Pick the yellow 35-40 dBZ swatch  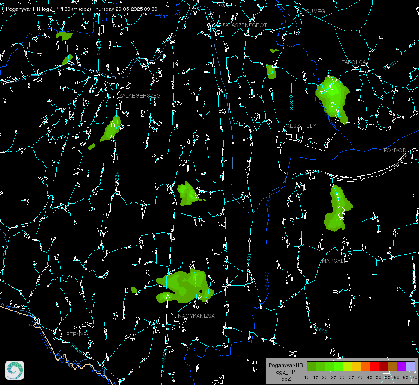(357, 366)
